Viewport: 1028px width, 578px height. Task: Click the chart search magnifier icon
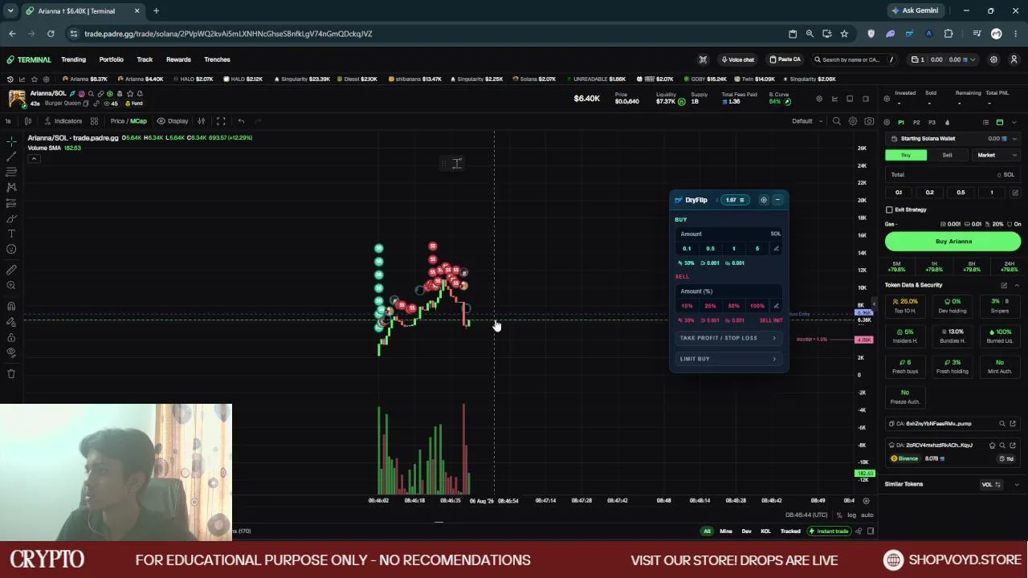836,121
